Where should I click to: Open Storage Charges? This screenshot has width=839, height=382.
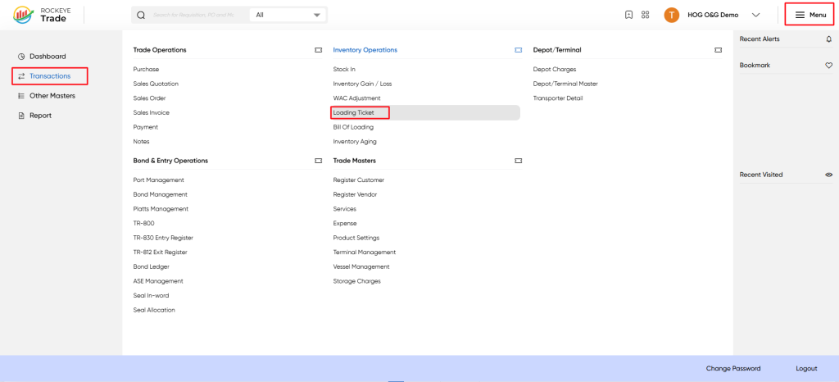point(357,281)
